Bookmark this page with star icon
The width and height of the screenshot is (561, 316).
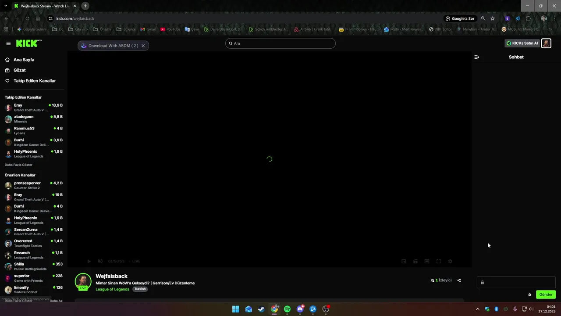pyautogui.click(x=493, y=18)
